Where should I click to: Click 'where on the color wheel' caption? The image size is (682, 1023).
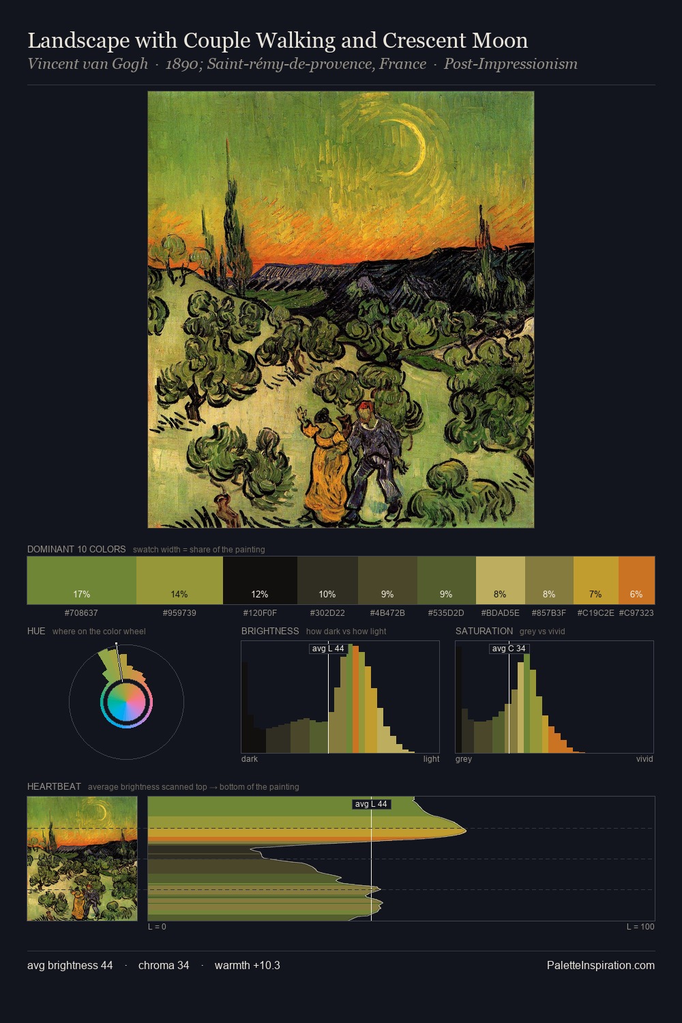pyautogui.click(x=99, y=632)
